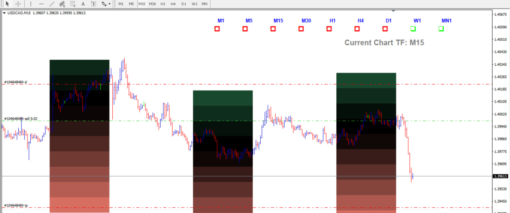Screen dimensions: 510x213
Task: Click the blue MN1 indicator label
Action: tap(447, 20)
